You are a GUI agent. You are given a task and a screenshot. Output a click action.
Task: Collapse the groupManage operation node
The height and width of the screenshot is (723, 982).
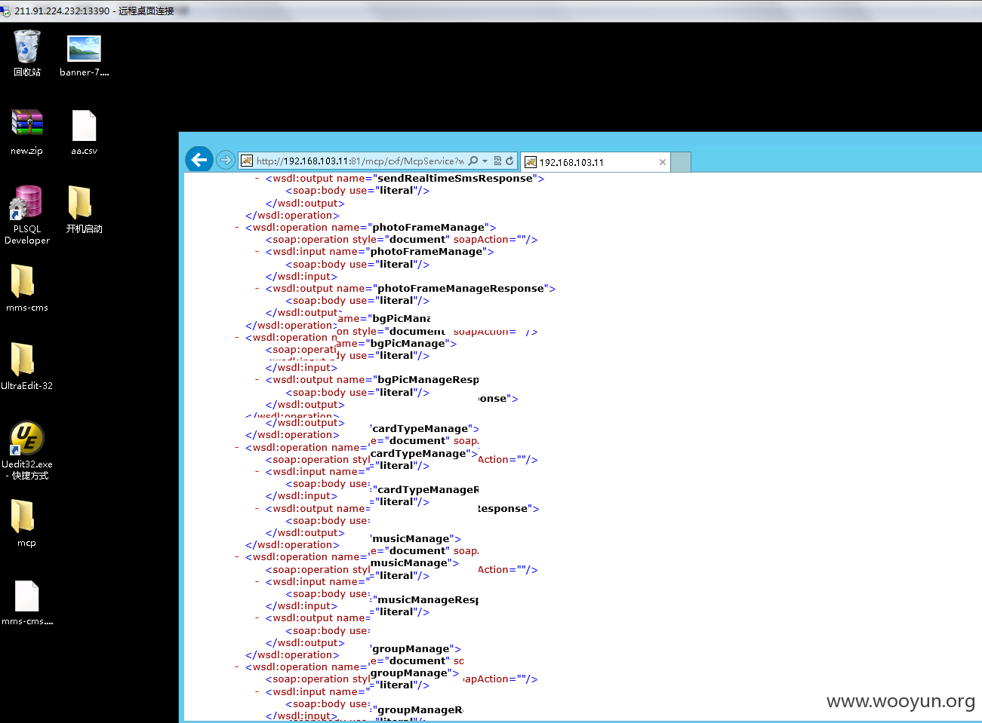[237, 667]
